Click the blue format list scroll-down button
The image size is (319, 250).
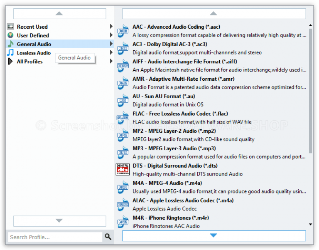coord(214,236)
